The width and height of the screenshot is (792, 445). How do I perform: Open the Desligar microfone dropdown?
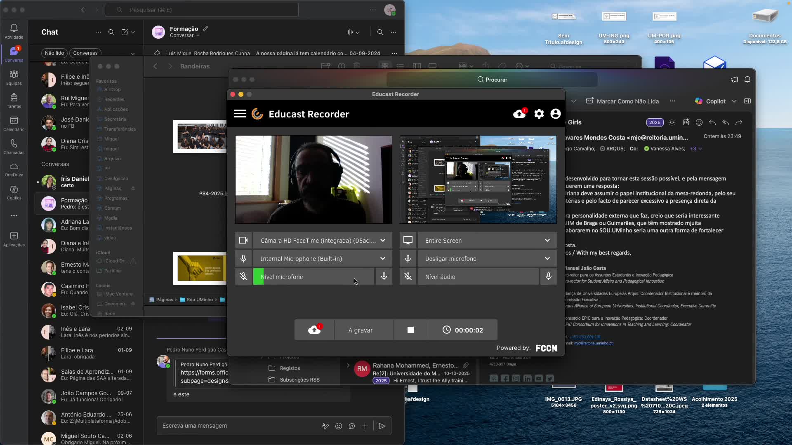tap(487, 259)
